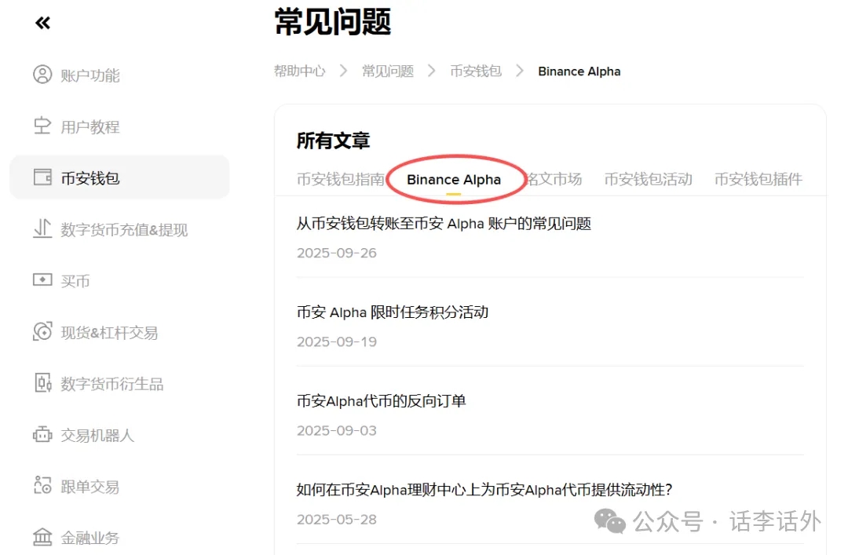Open the article about 币安 Alpha 限时任务积分活动

392,312
